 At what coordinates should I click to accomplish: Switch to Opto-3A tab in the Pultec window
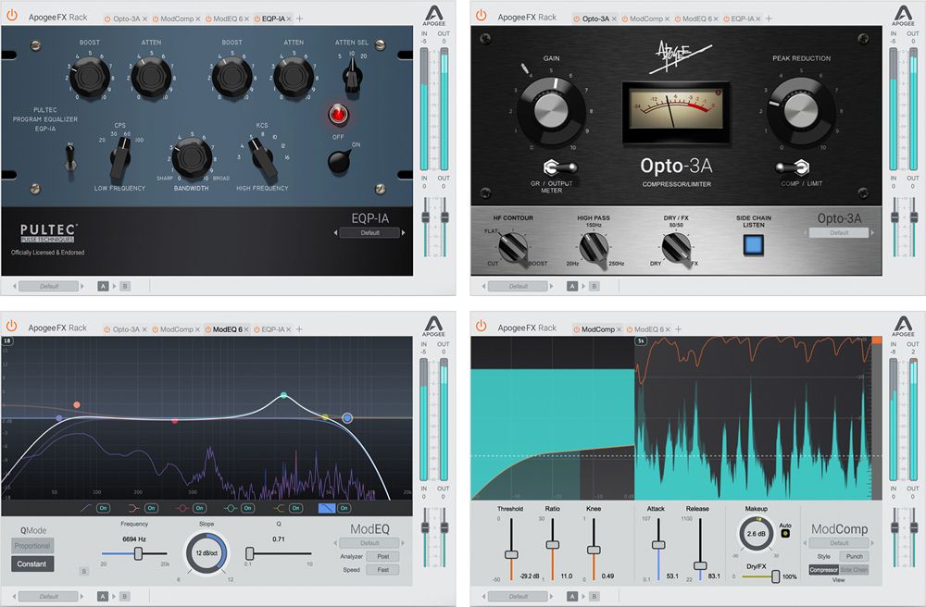(125, 19)
